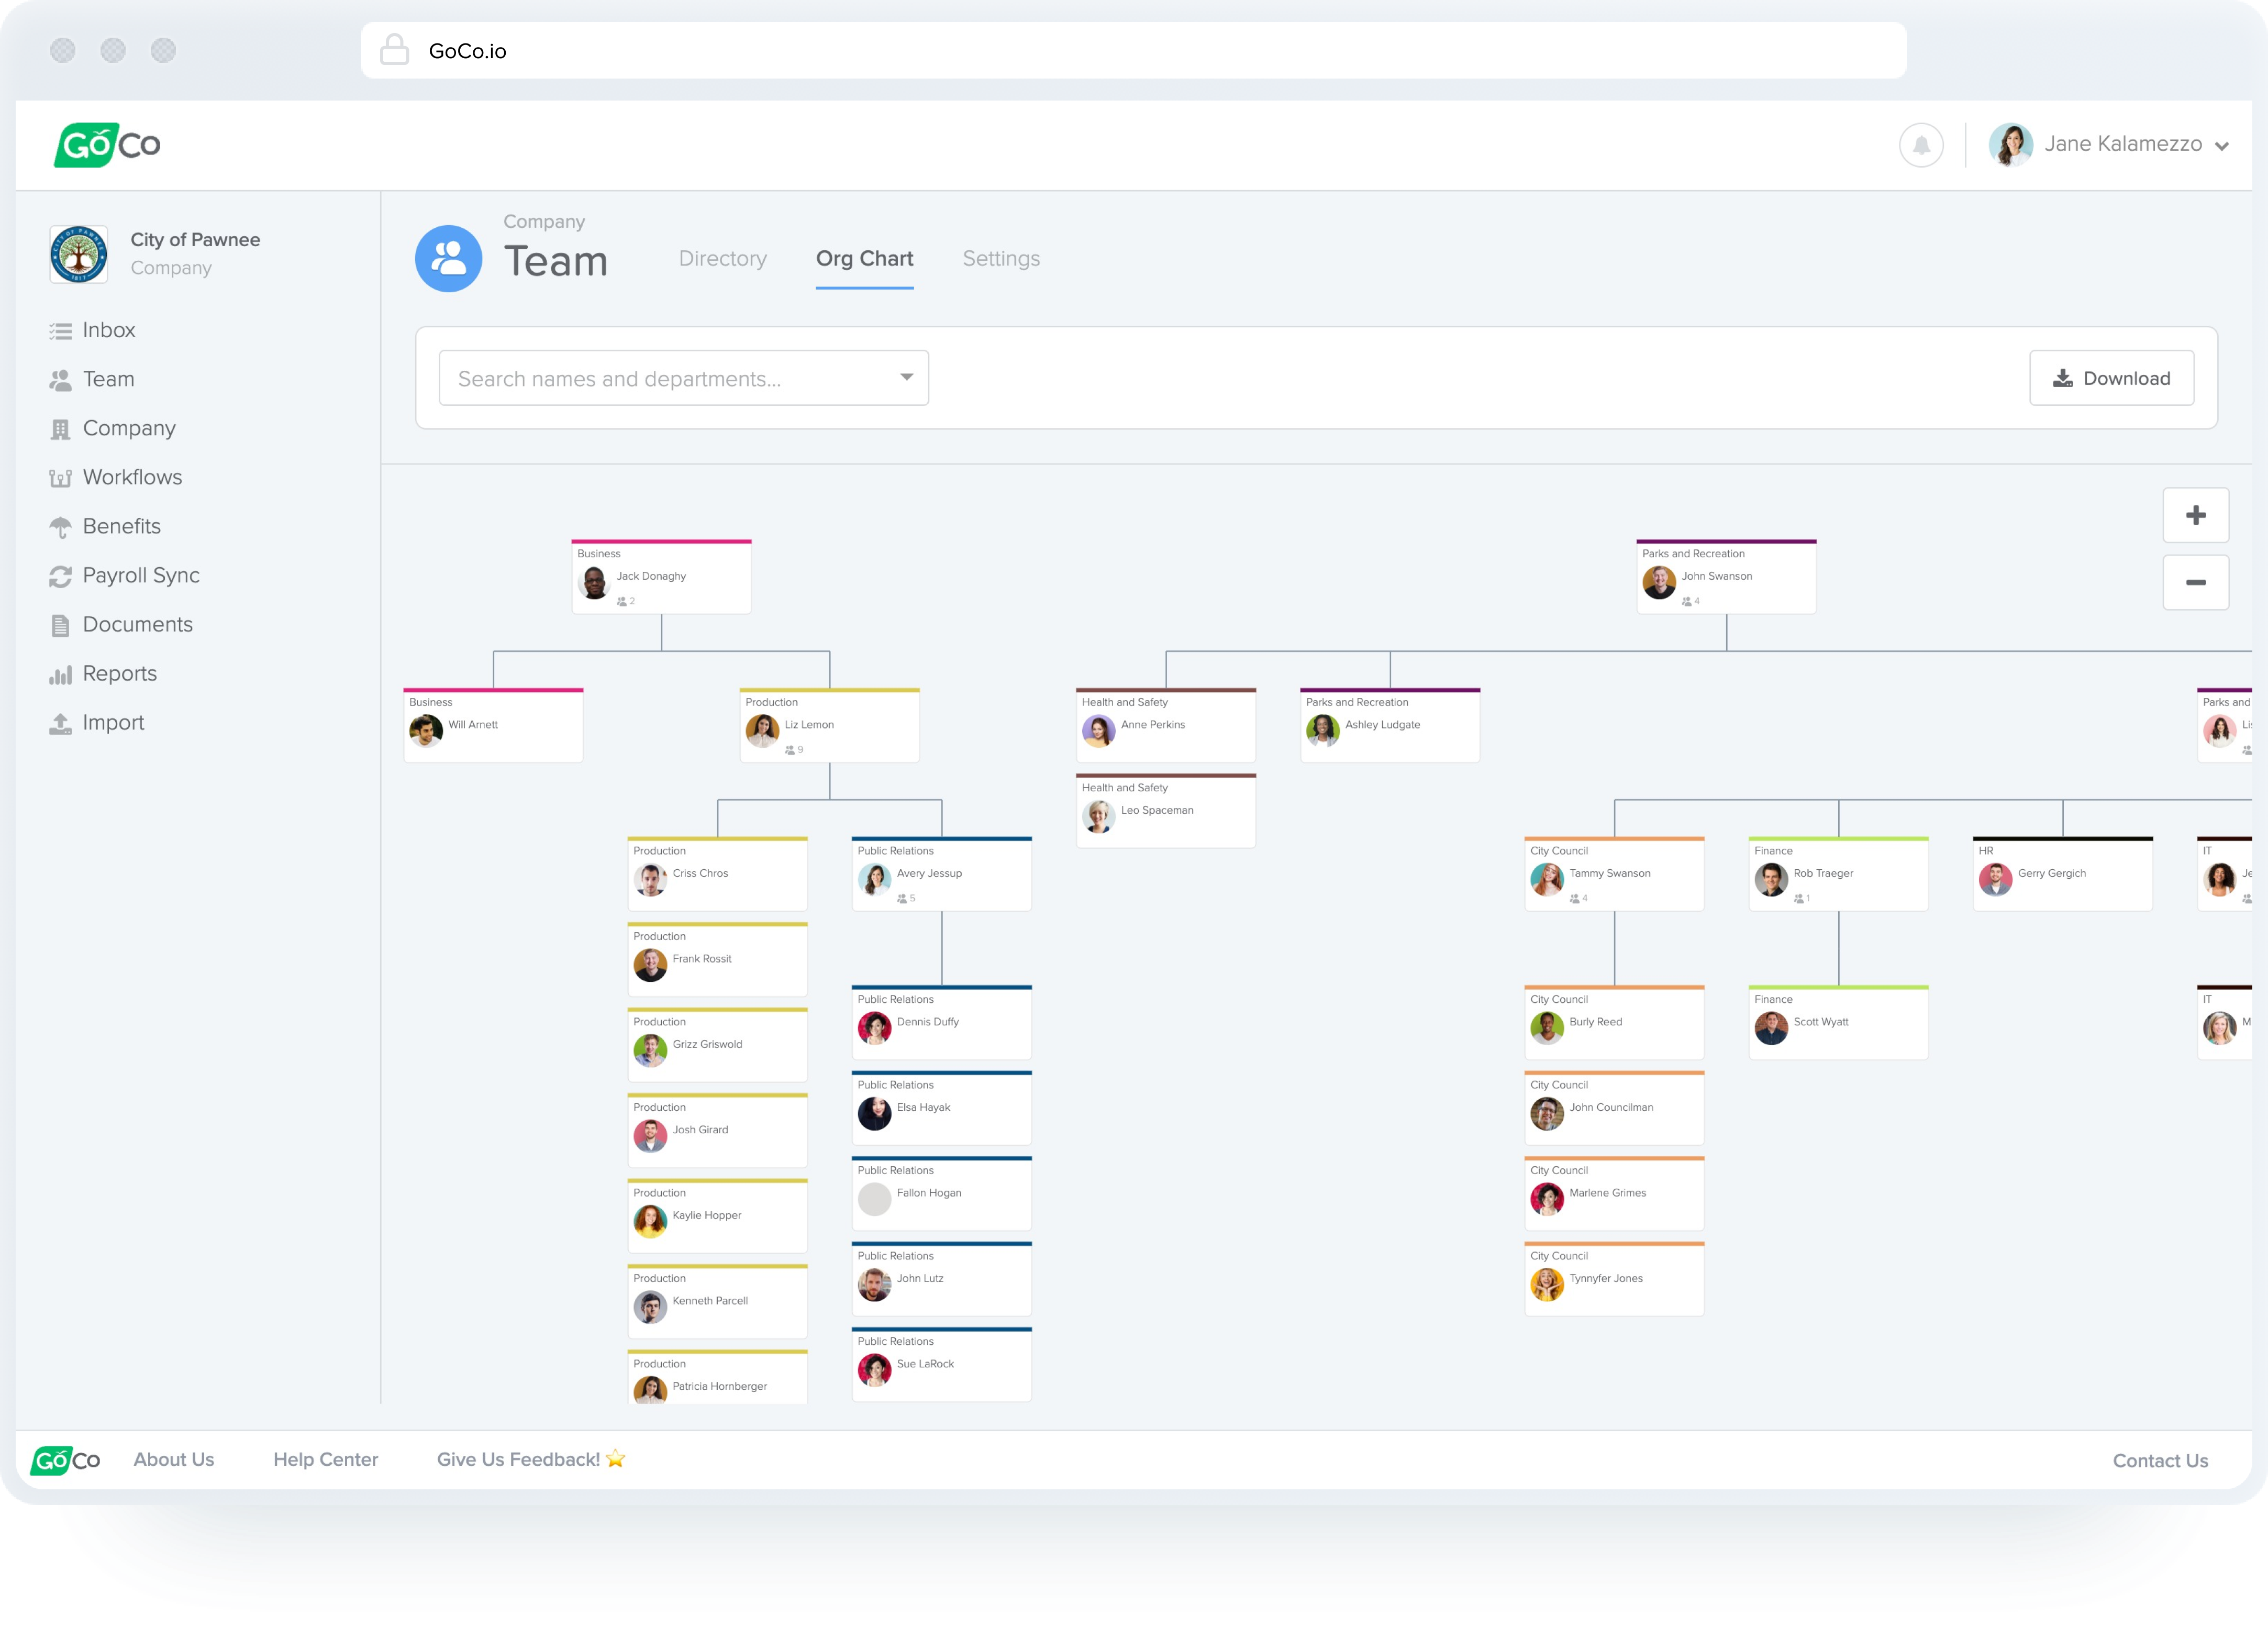Viewport: 2268px width, 1637px height.
Task: Collapse Avery Jessup's 5 reports count
Action: [906, 899]
